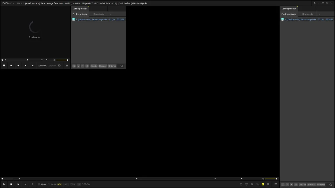335x188 pixels.
Task: Open the settings gear in the small player
Action: (x=59, y=66)
